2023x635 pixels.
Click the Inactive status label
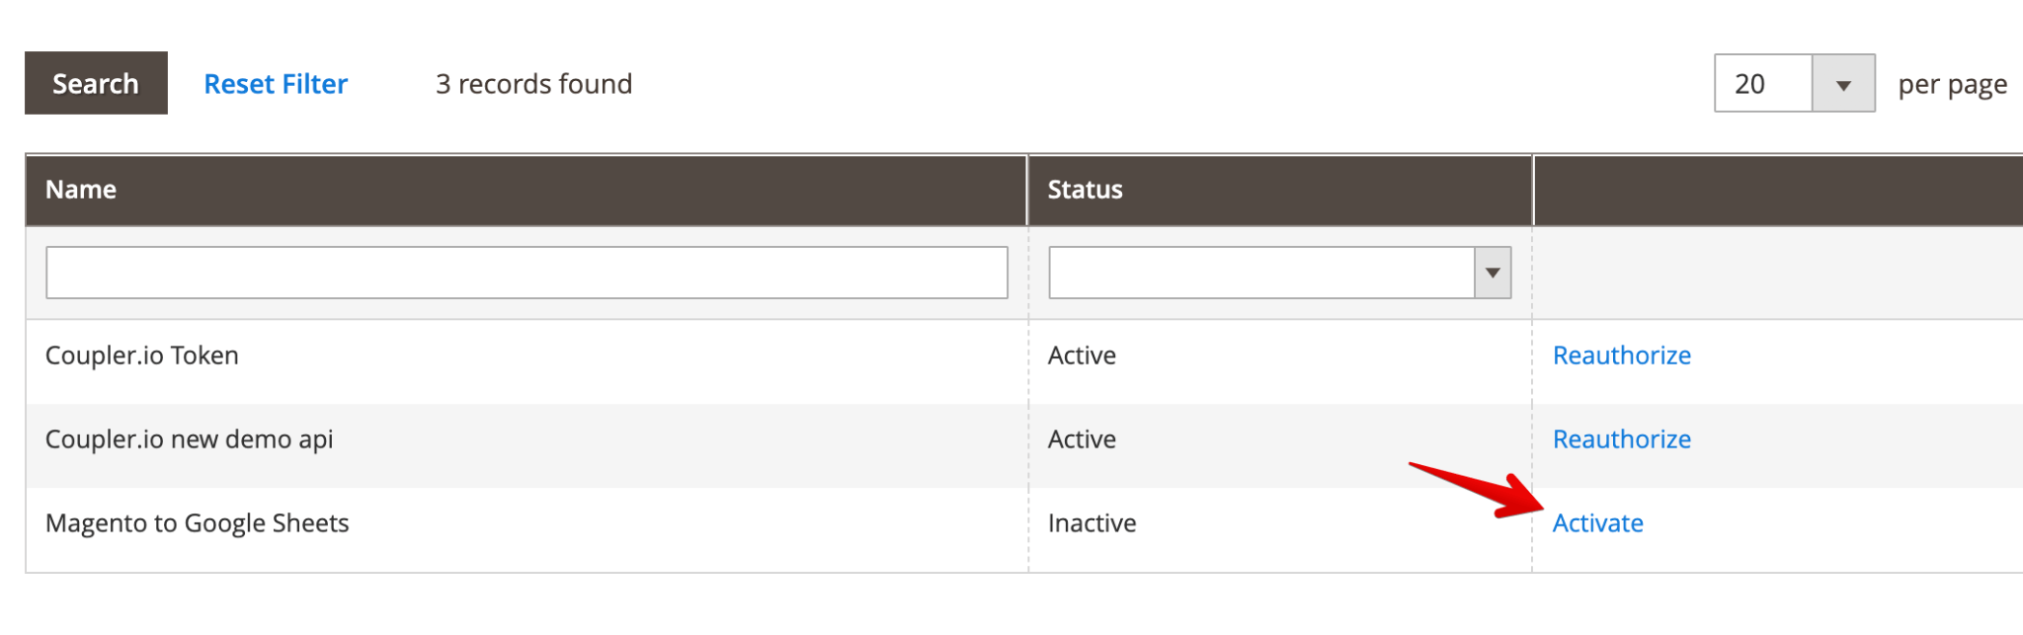point(1093,522)
